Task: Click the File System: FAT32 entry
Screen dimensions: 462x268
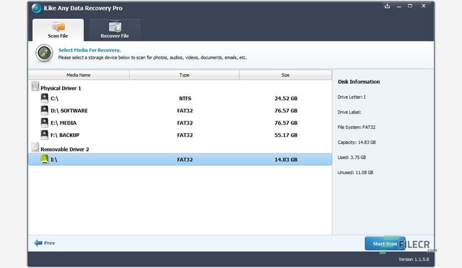Action: coord(356,127)
